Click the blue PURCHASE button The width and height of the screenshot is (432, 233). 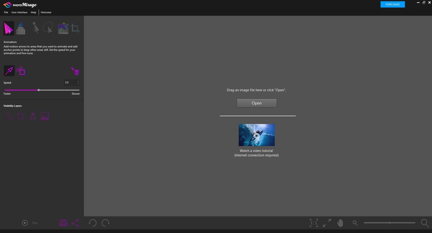pos(392,4)
